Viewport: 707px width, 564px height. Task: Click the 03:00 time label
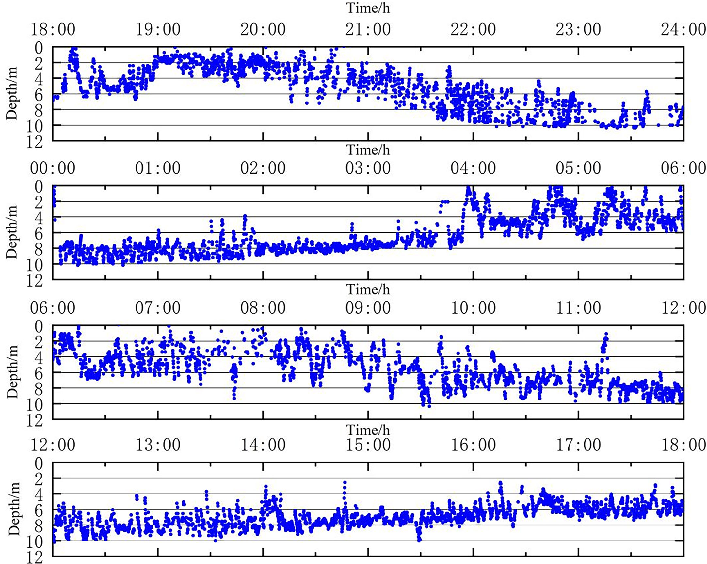point(368,168)
